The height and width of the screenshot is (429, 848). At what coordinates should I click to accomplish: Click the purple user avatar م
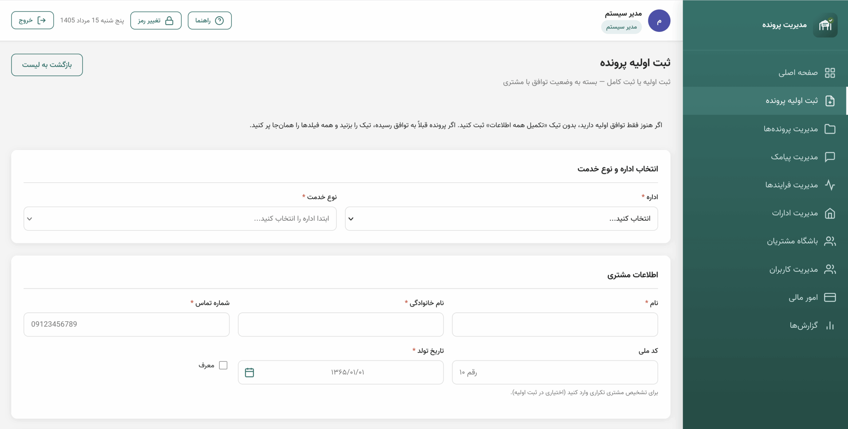[x=659, y=21]
